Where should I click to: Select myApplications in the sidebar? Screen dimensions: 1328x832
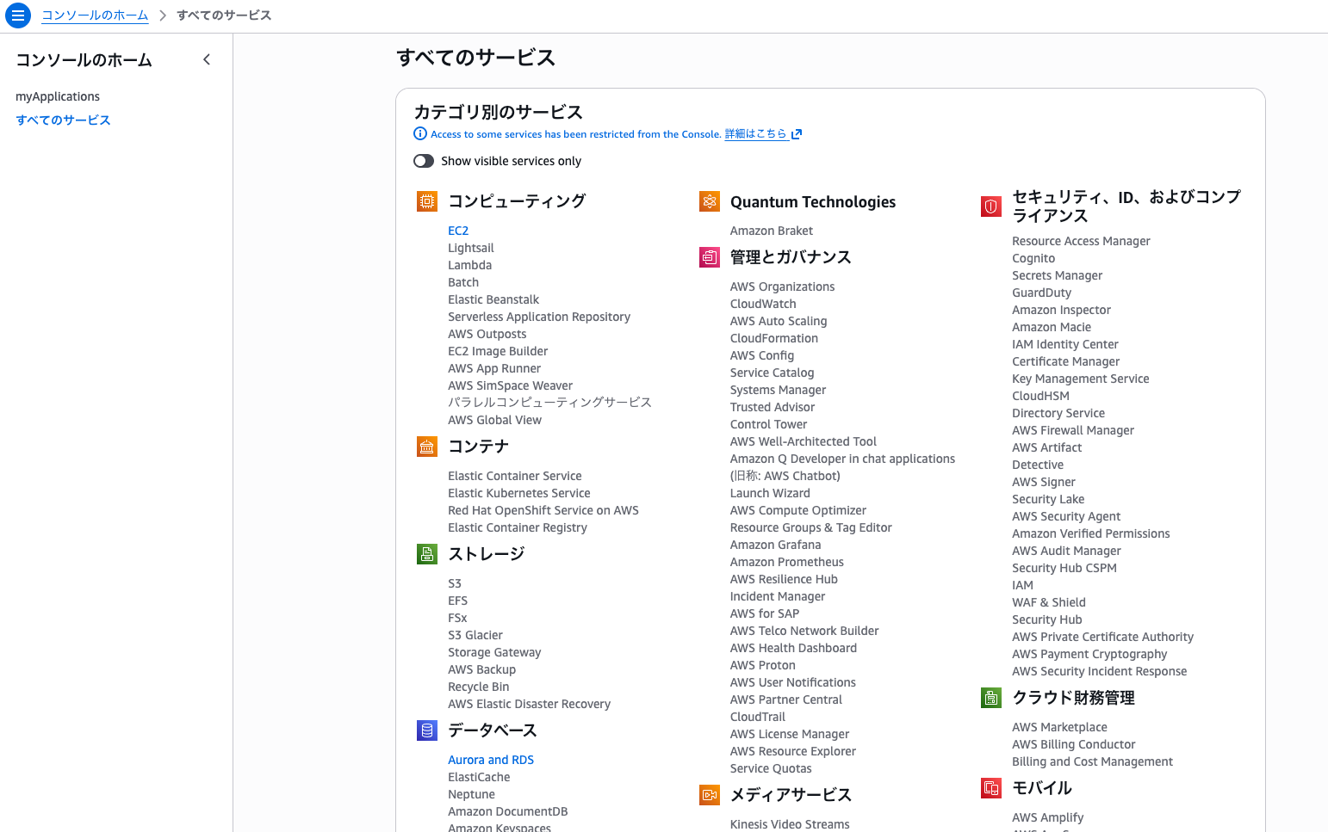tap(58, 96)
